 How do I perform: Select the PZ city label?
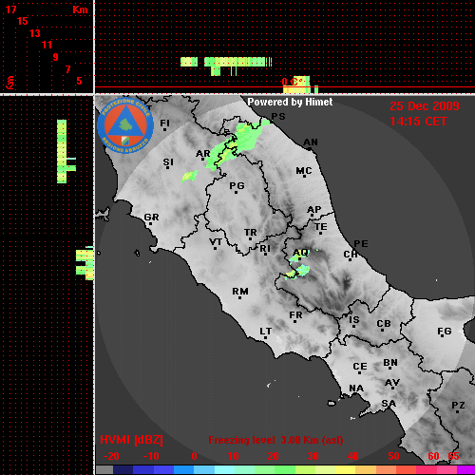[x=458, y=406]
